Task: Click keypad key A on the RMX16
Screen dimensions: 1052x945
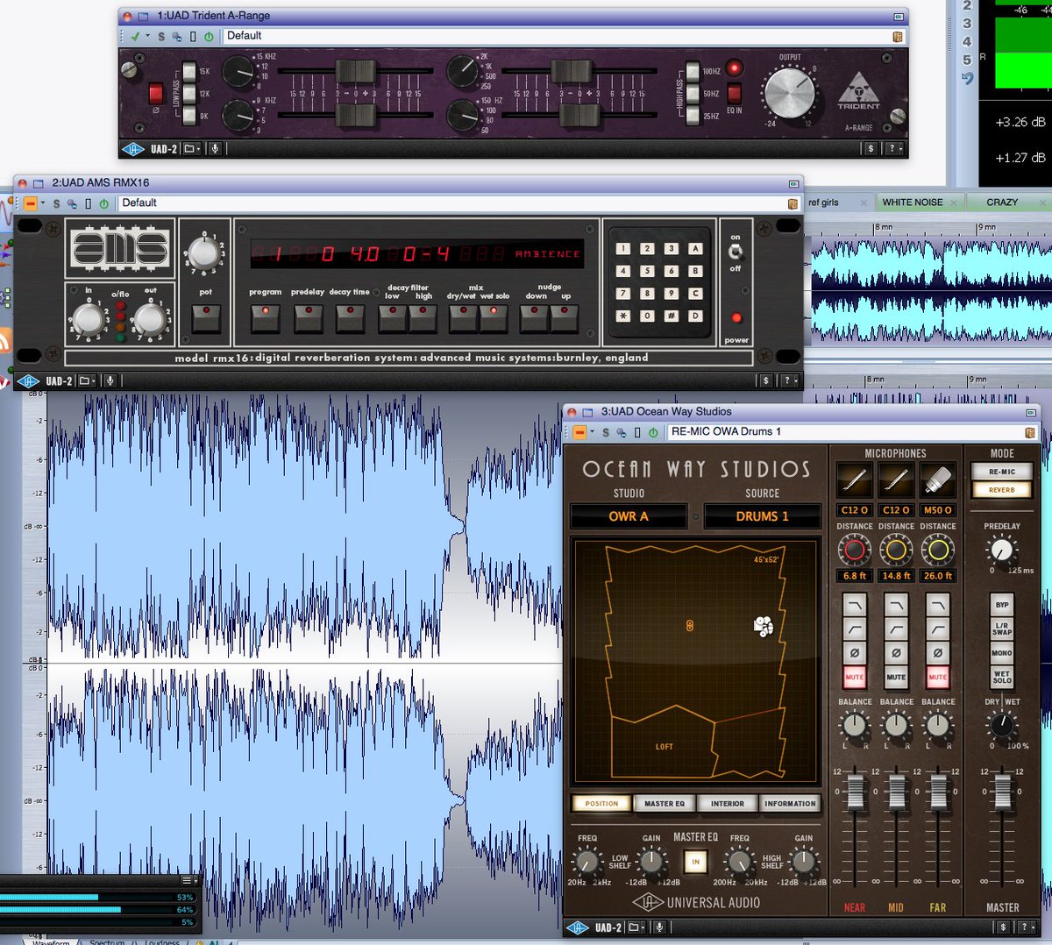Action: coord(695,249)
